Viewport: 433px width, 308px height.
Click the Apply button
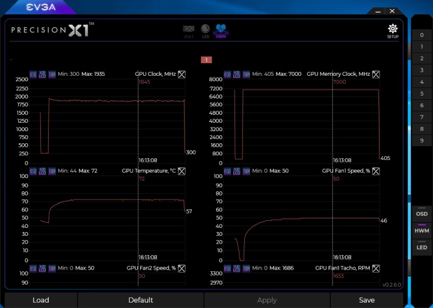click(x=267, y=300)
